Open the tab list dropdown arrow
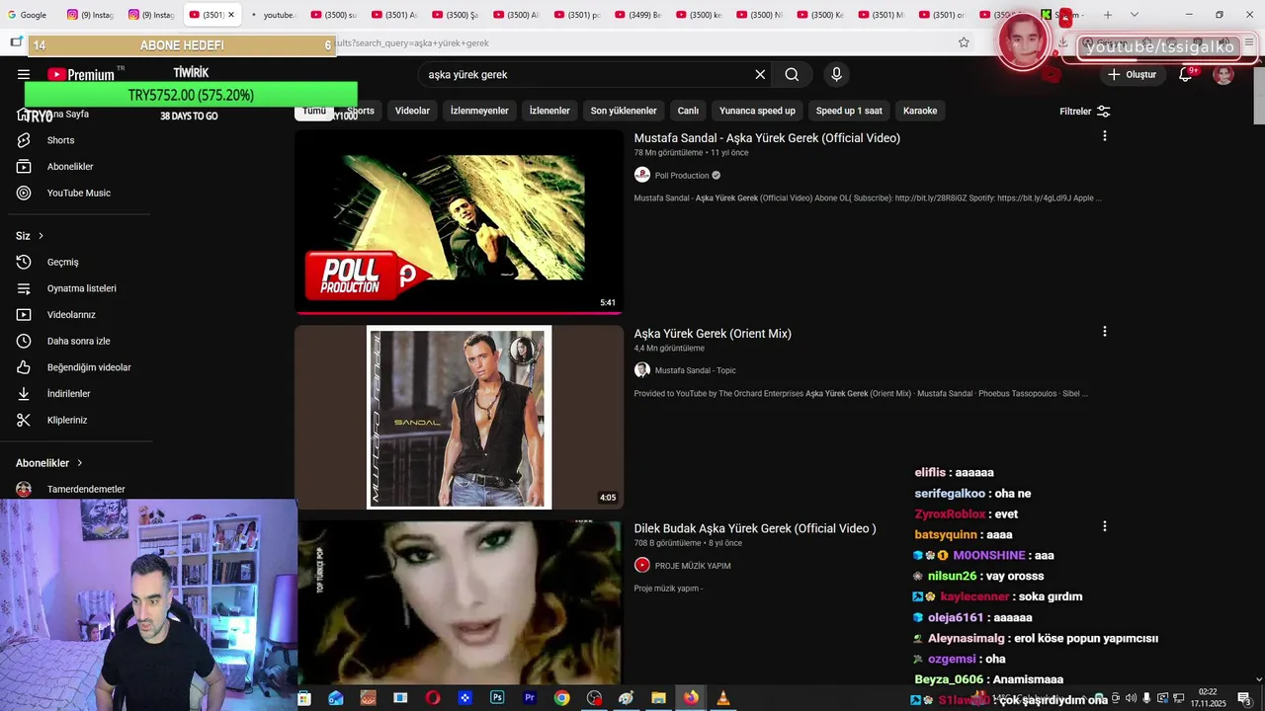Viewport: 1265px width, 711px height. tap(1134, 15)
